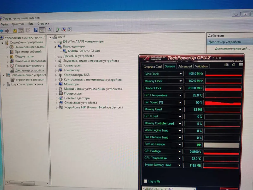The image size is (253, 190).
Task: Open the Memory Clock sensor dropdown
Action: [180, 81]
